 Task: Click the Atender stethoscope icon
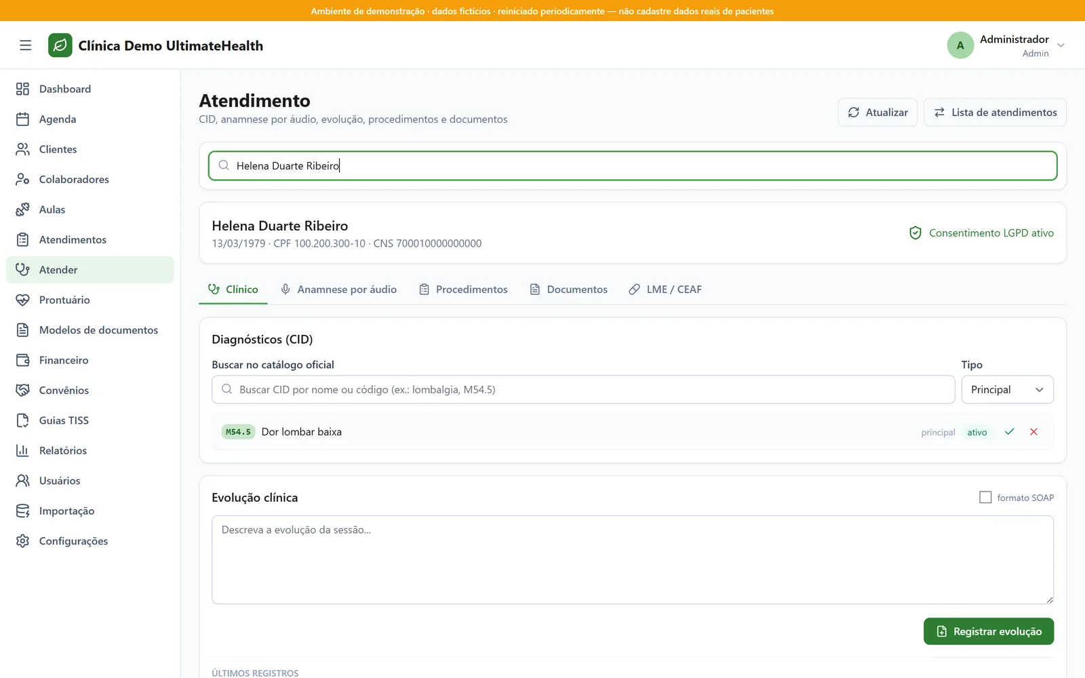click(23, 270)
